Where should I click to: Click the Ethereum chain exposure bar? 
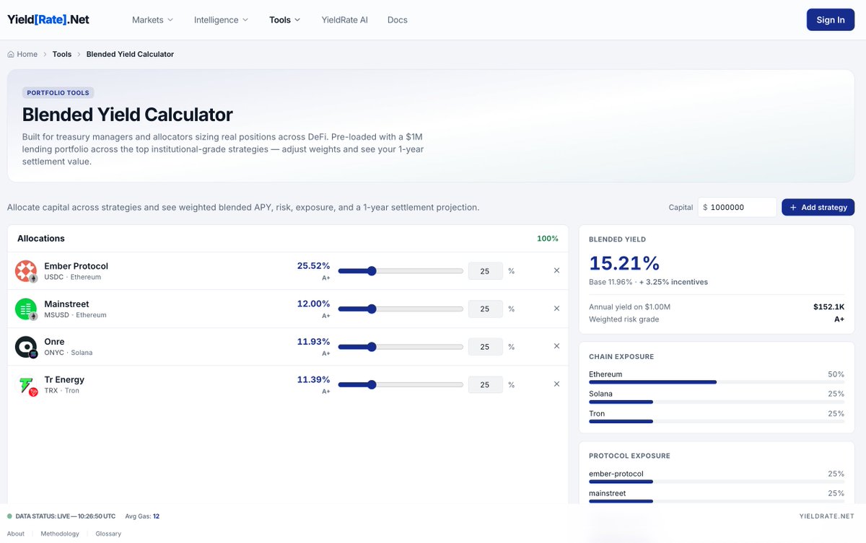click(717, 382)
